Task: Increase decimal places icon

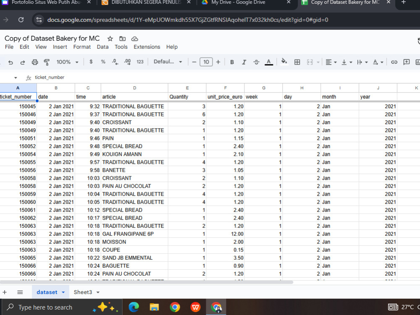Action: 127,62
